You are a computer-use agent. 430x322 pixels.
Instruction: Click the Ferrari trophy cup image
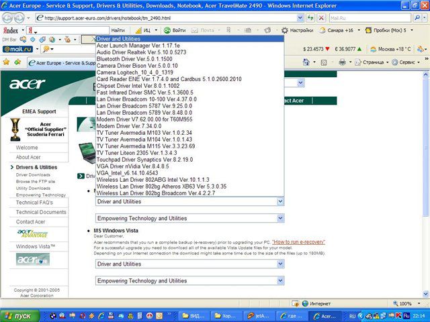[x=15, y=129]
